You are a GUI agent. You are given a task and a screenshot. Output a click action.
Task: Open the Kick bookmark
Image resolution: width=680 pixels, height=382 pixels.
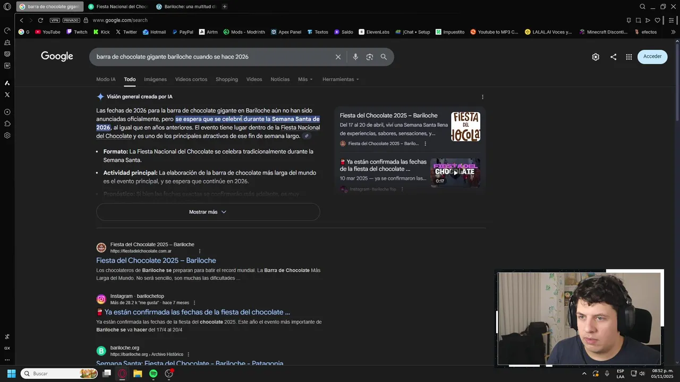point(101,32)
